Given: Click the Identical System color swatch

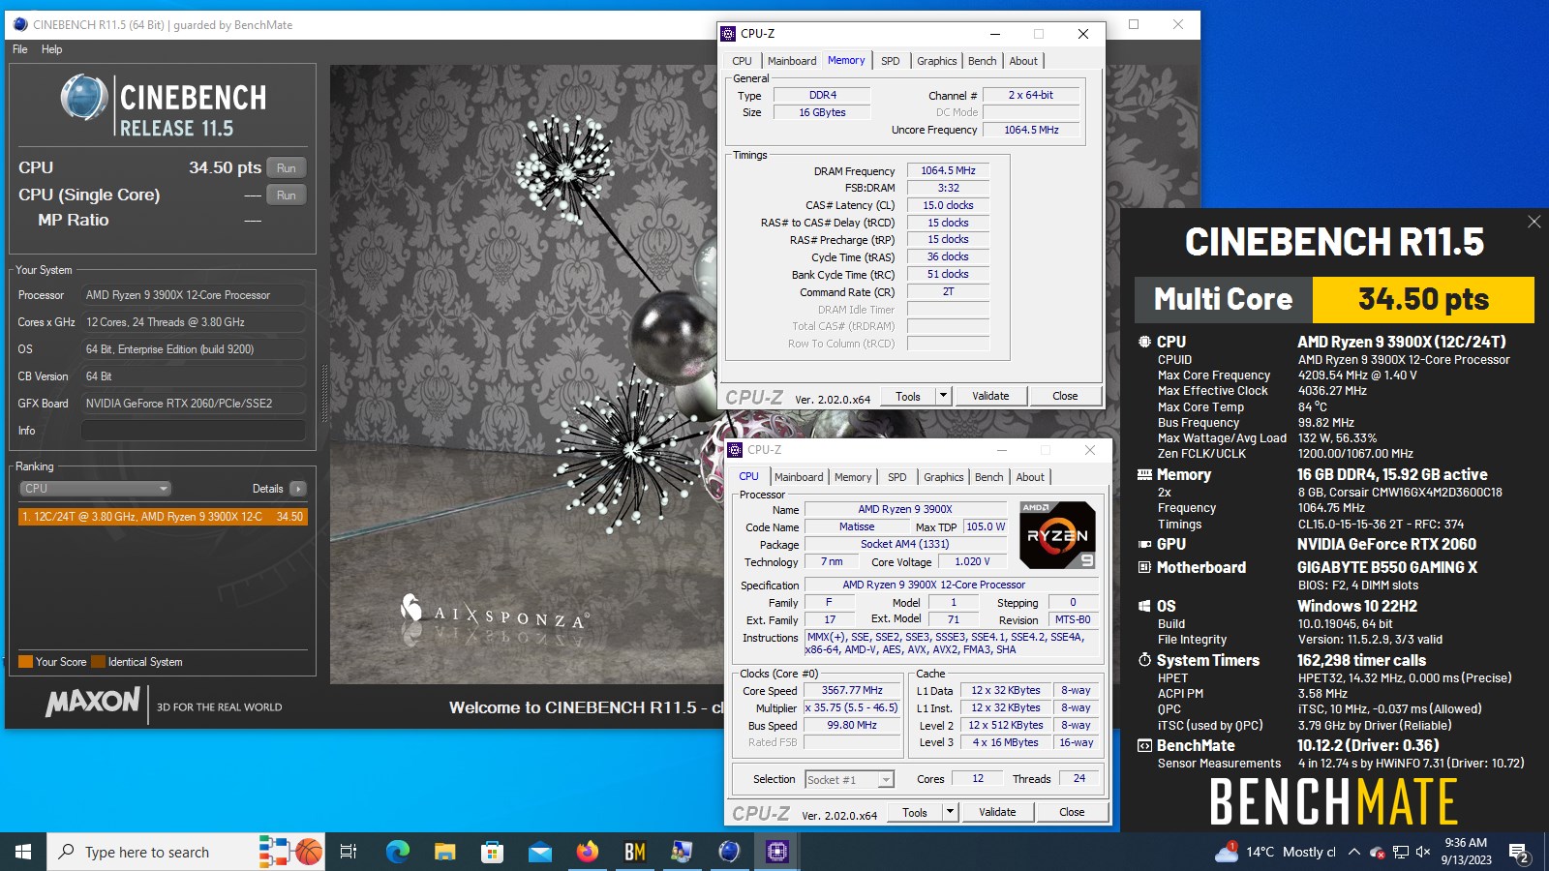Looking at the screenshot, I should pyautogui.click(x=98, y=662).
